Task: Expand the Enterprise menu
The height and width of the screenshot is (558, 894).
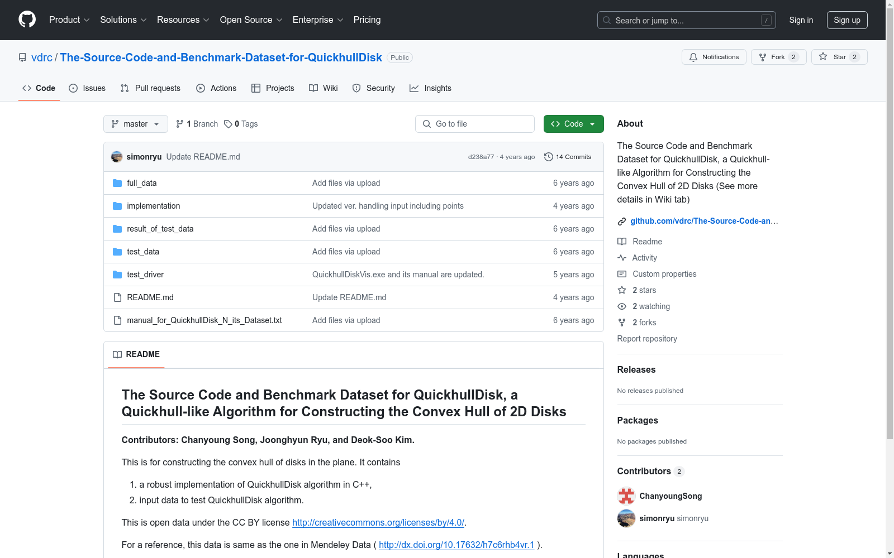Action: [x=318, y=20]
